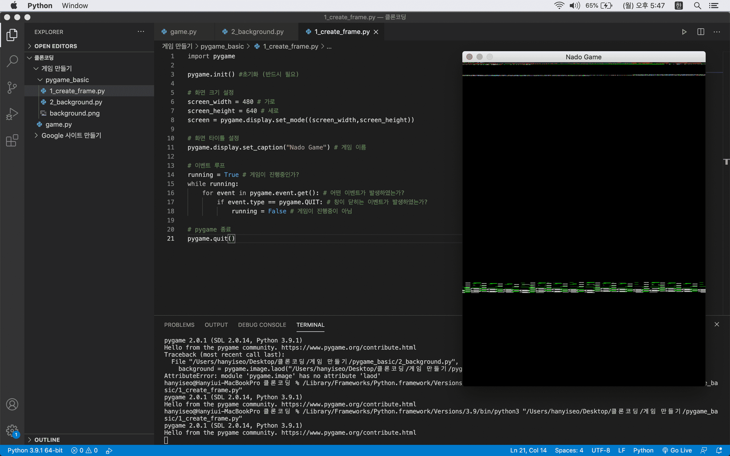Click the Python 3.9.1 64-bit interpreter selector

click(x=35, y=450)
